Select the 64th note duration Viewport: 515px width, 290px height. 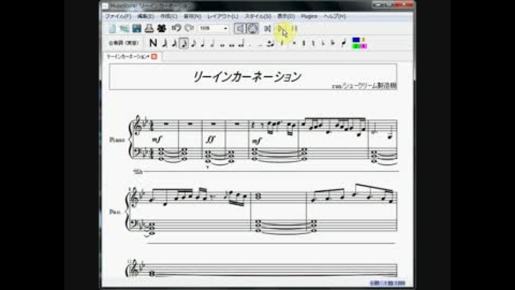[x=165, y=43]
